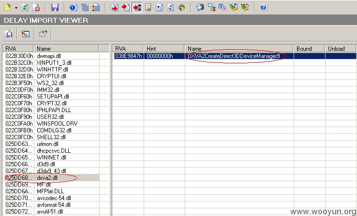Click the green brush tool icon
This screenshot has width=357, height=216.
pos(234,8)
